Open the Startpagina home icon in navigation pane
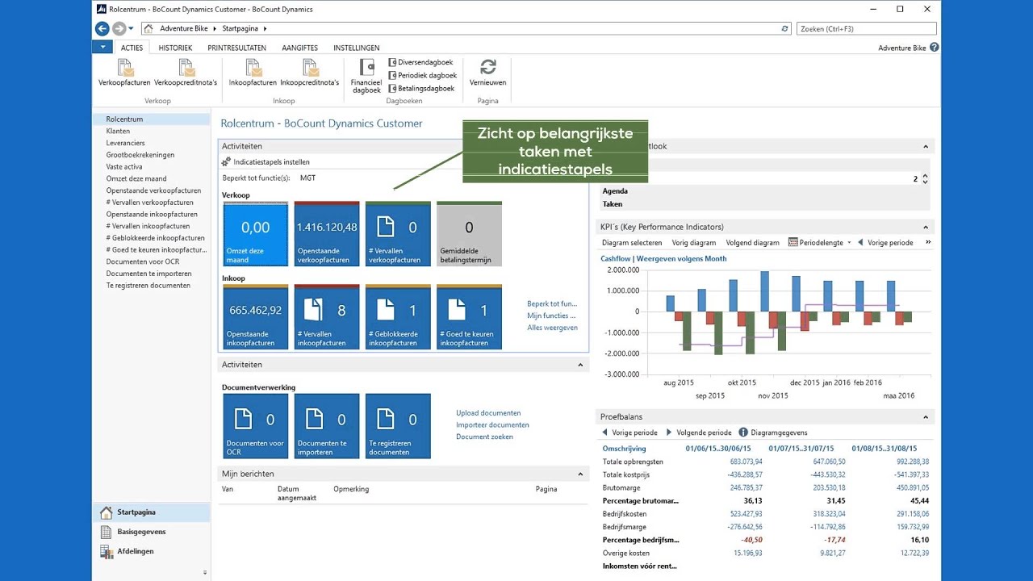This screenshot has height=581, width=1033. (107, 512)
